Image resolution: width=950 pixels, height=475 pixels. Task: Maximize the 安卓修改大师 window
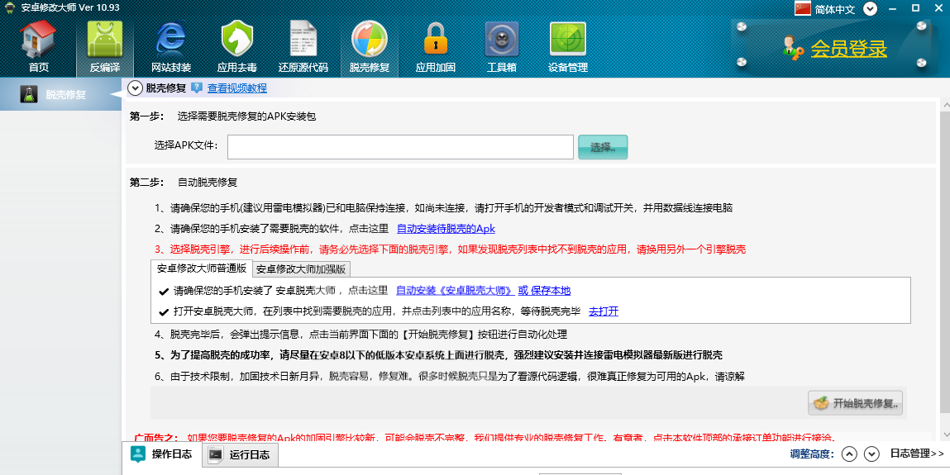pos(915,8)
